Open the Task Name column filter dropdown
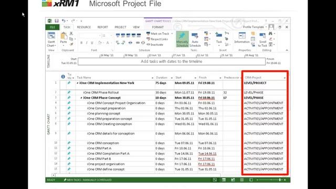 point(152,78)
